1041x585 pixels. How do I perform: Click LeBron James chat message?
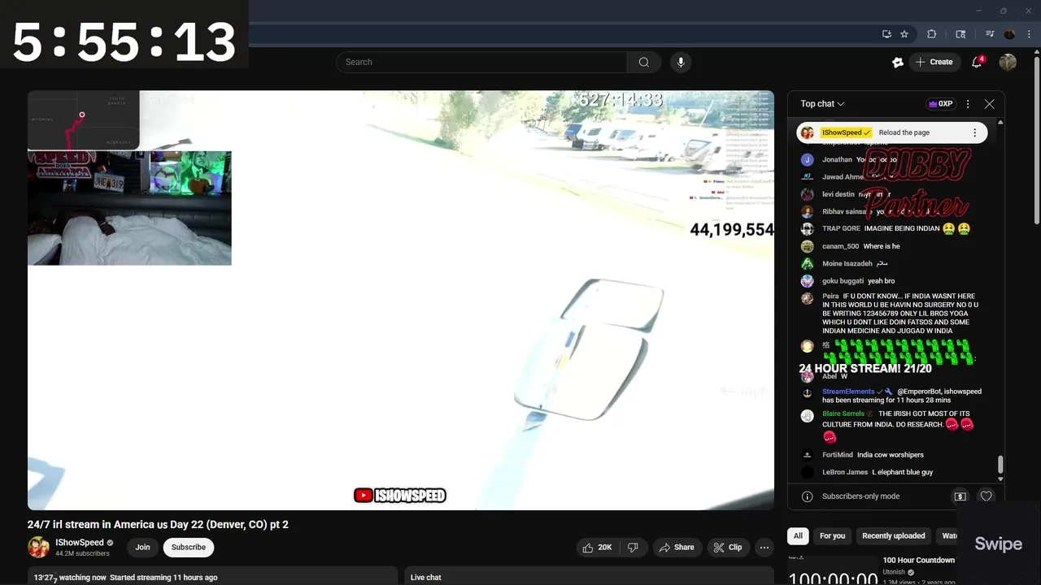(x=867, y=472)
